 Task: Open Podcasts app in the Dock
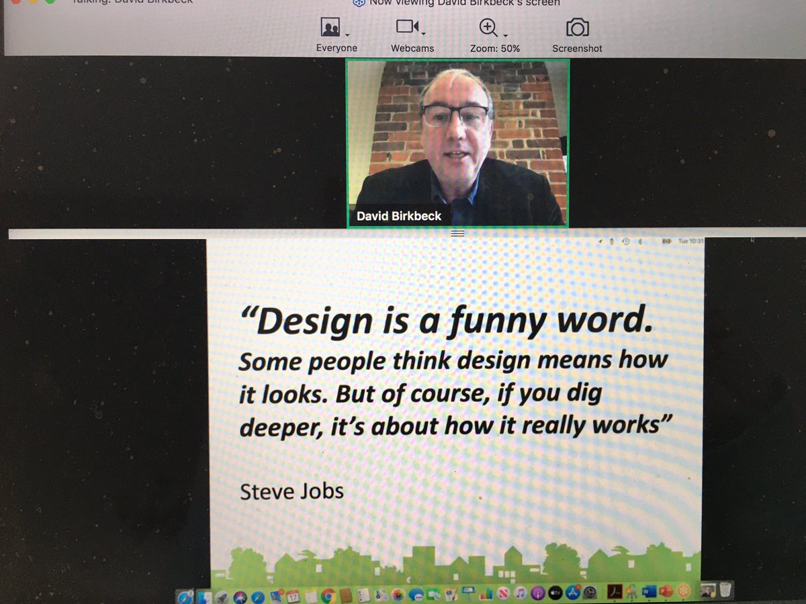pyautogui.click(x=538, y=593)
